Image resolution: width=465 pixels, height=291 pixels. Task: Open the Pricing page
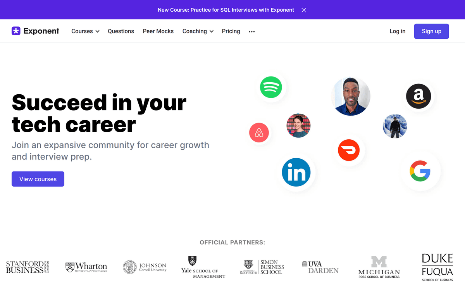pyautogui.click(x=231, y=31)
